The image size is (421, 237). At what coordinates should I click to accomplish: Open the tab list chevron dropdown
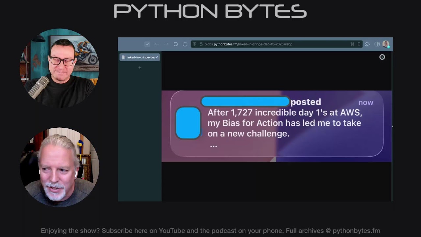147,44
